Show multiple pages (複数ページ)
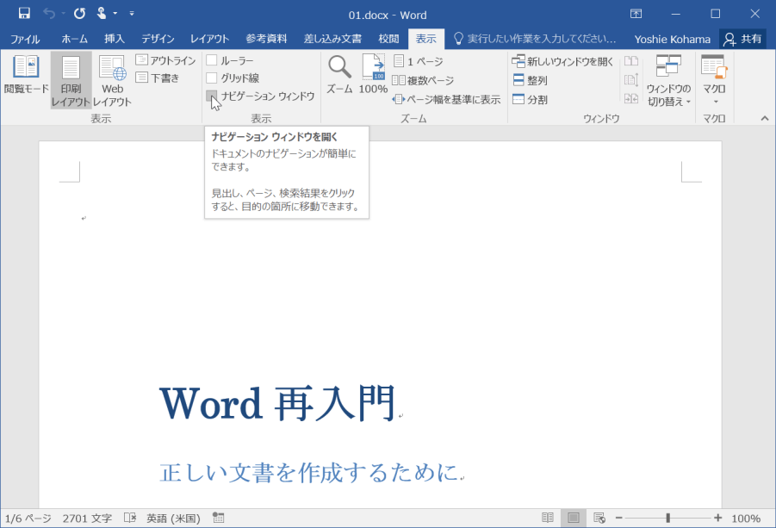776x528 pixels. coord(423,80)
